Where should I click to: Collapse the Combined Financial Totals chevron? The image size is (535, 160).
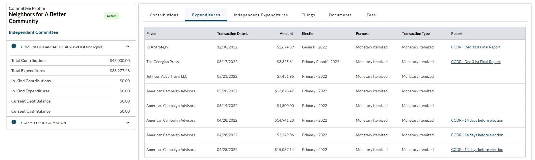point(128,46)
